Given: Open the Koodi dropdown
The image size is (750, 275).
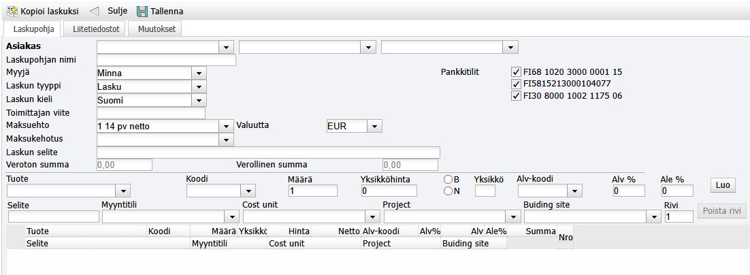Looking at the screenshot, I should 248,191.
